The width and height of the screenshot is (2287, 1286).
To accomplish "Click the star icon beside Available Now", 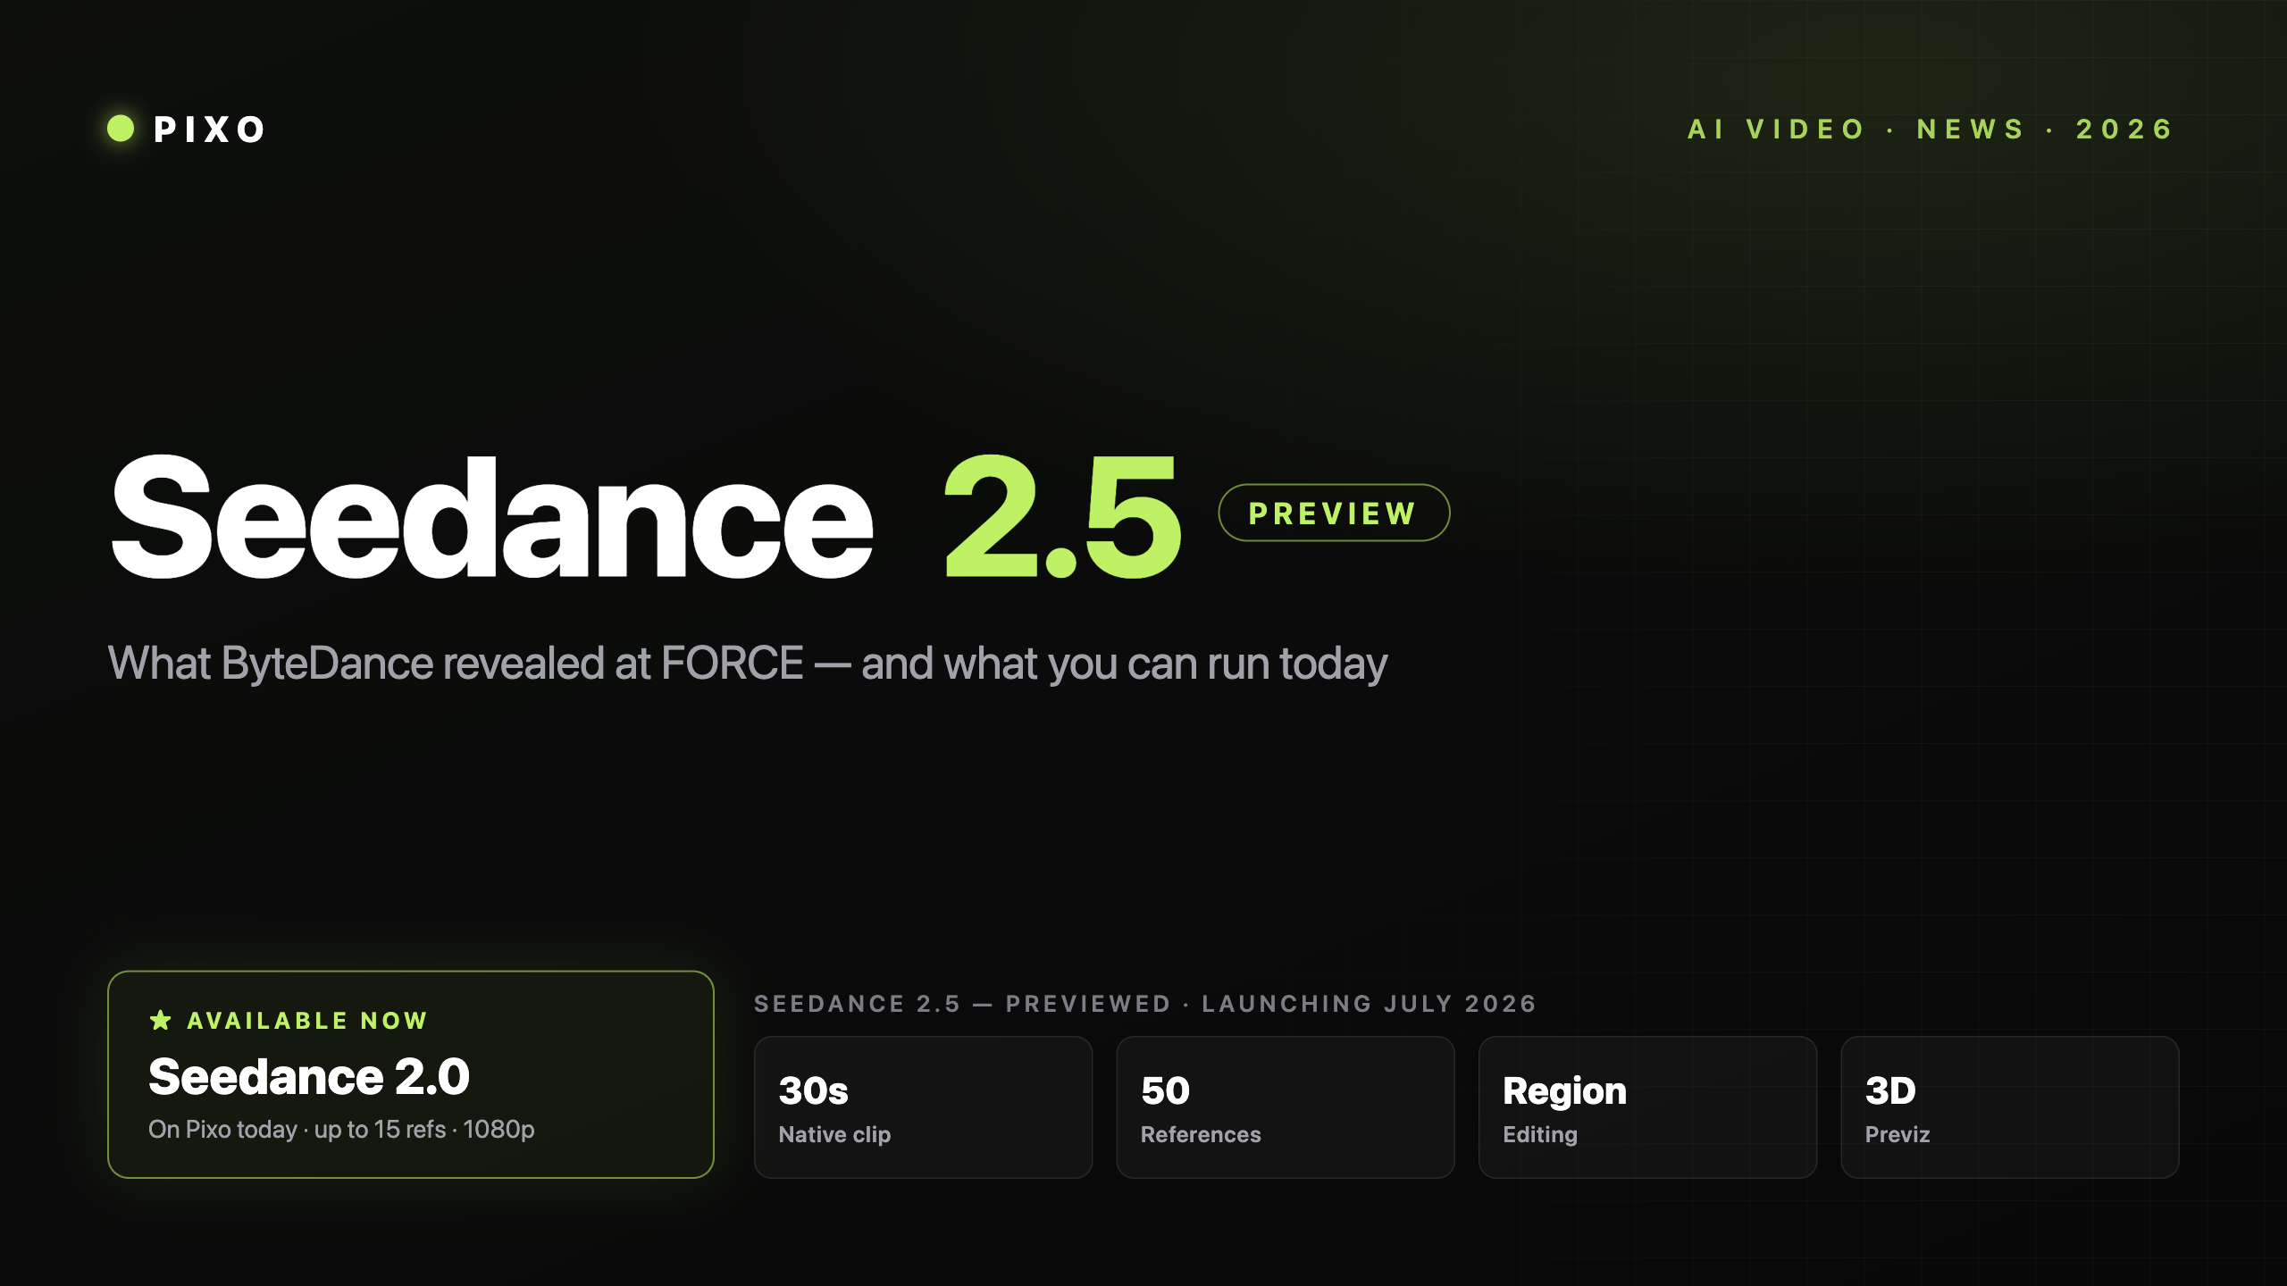I will 161,1020.
